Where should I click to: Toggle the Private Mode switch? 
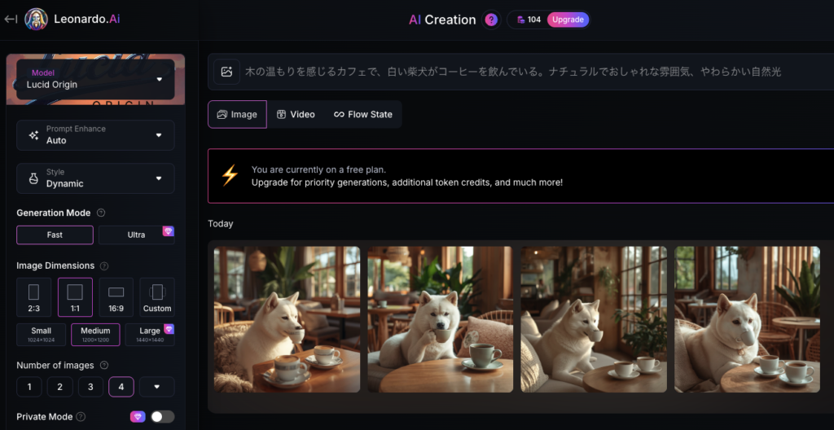(162, 417)
